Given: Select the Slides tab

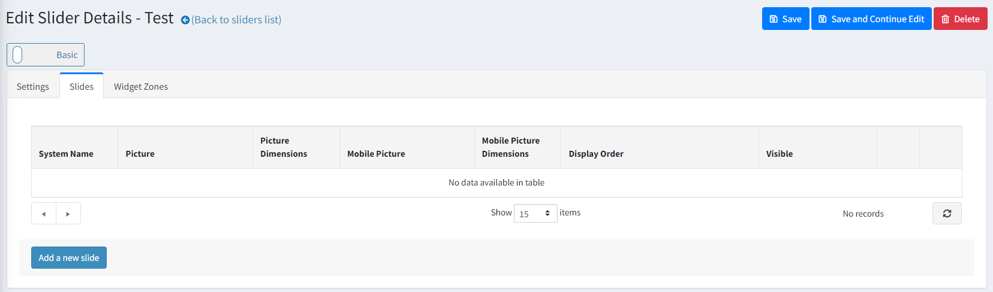Looking at the screenshot, I should pyautogui.click(x=82, y=87).
